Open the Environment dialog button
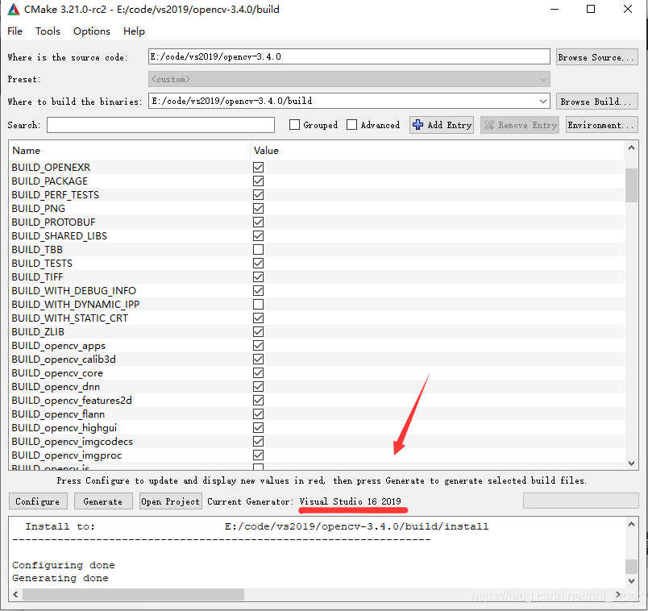The image size is (648, 611). point(601,125)
